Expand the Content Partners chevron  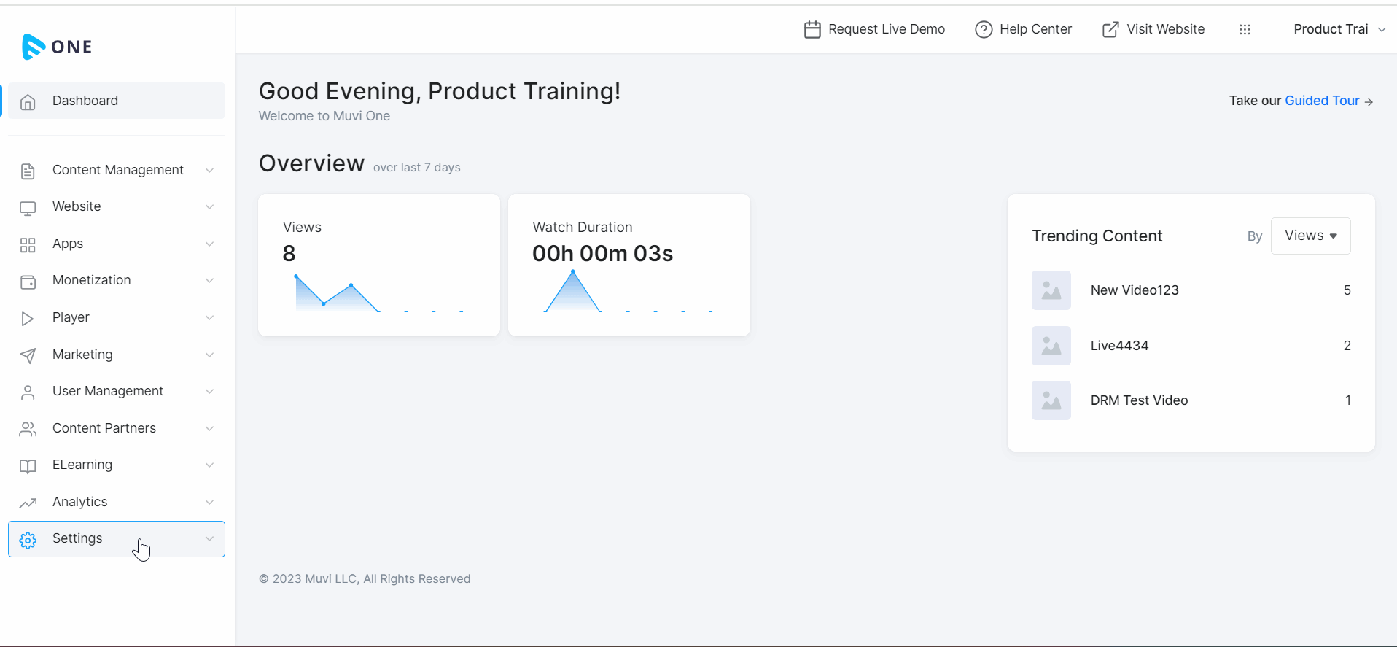(209, 428)
